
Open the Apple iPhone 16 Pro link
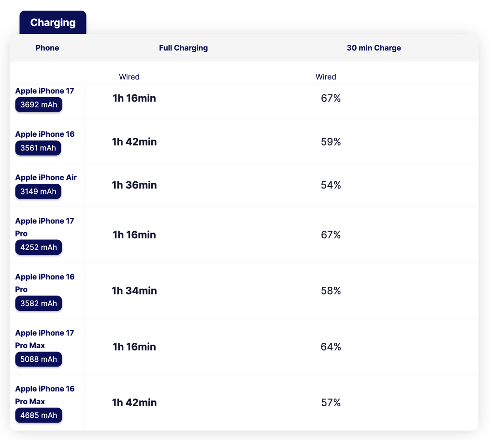click(x=45, y=283)
